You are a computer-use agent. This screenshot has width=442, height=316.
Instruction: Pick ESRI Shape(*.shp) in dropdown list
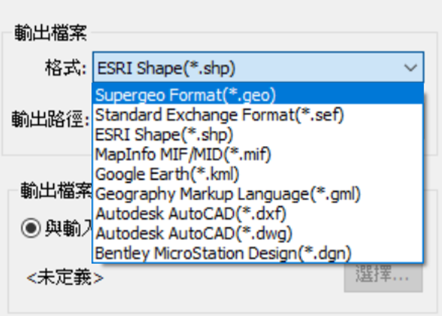tap(258, 134)
